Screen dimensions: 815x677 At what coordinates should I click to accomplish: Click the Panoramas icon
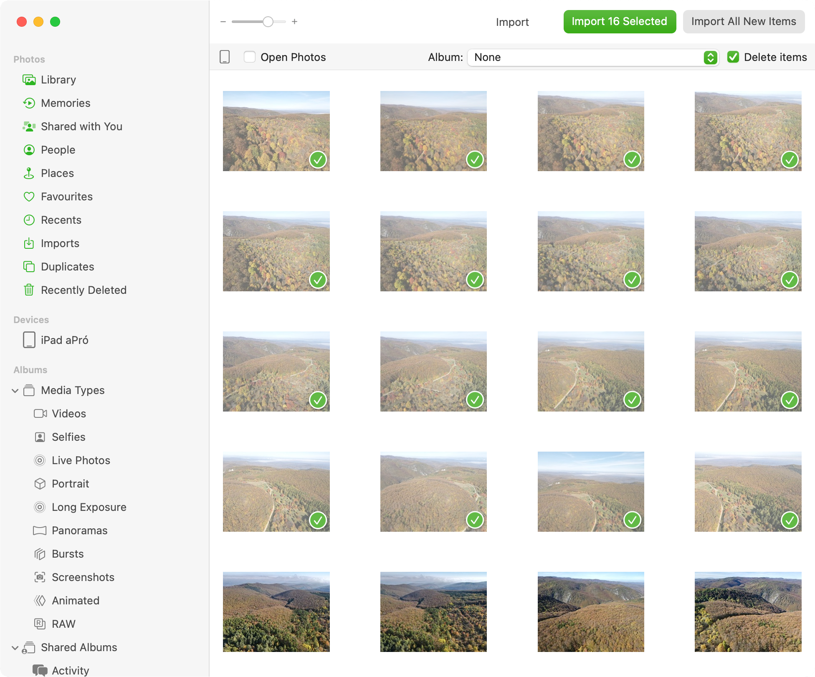click(x=40, y=530)
